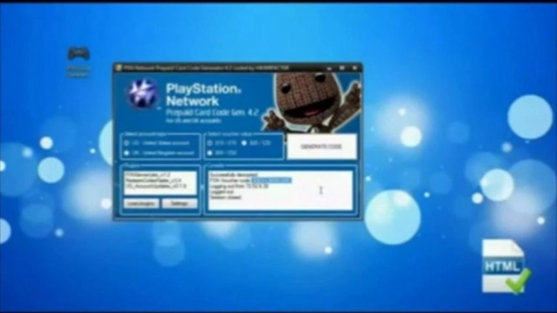Open the HTML file icon with green checkmark

tap(506, 266)
